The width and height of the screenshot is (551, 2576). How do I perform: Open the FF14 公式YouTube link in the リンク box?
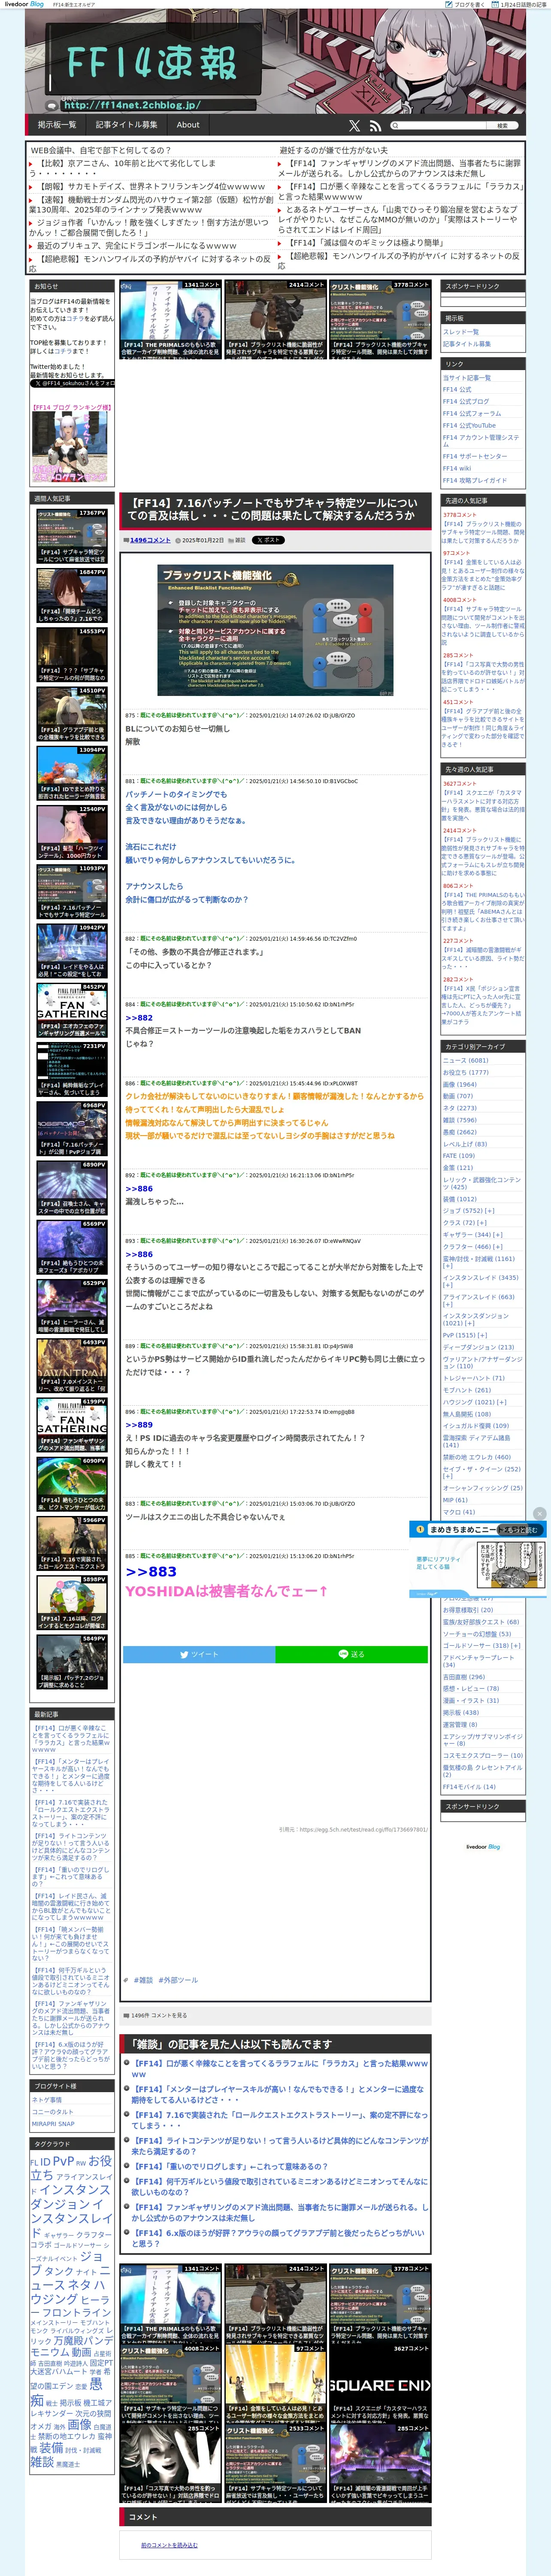click(469, 425)
